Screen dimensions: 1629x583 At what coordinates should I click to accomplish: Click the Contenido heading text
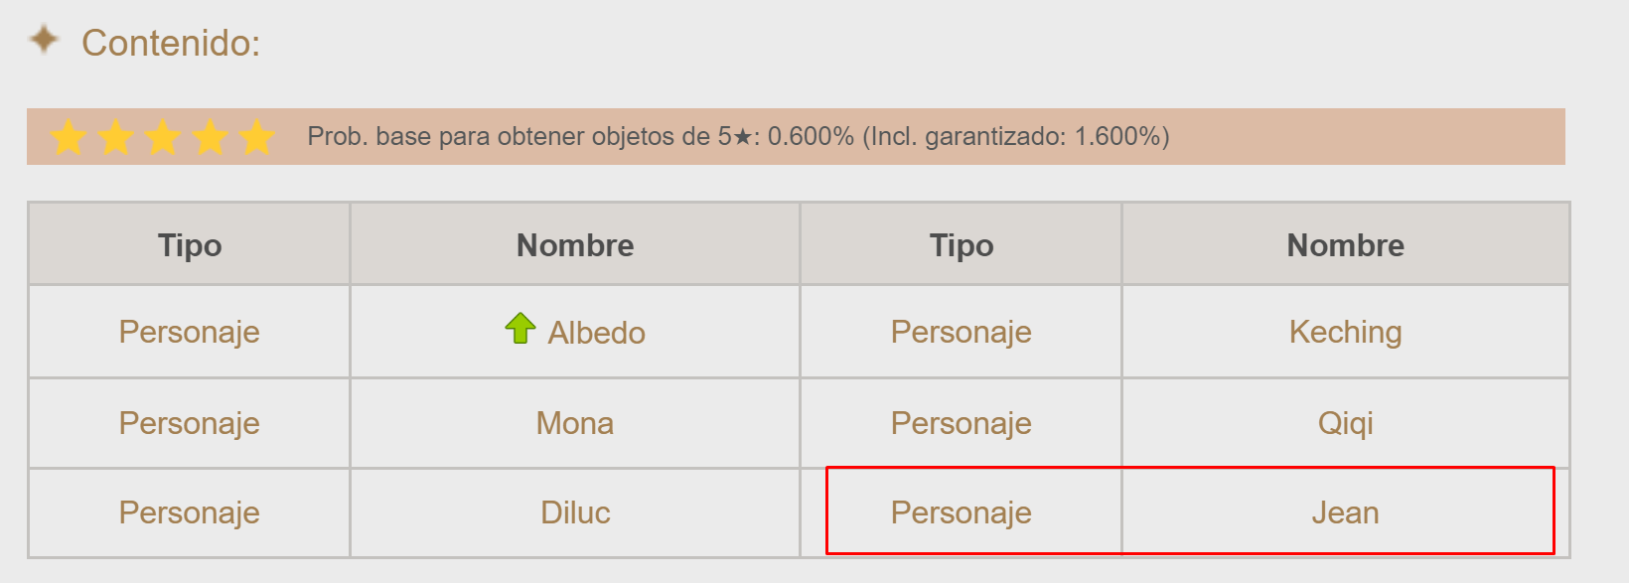coord(171,44)
